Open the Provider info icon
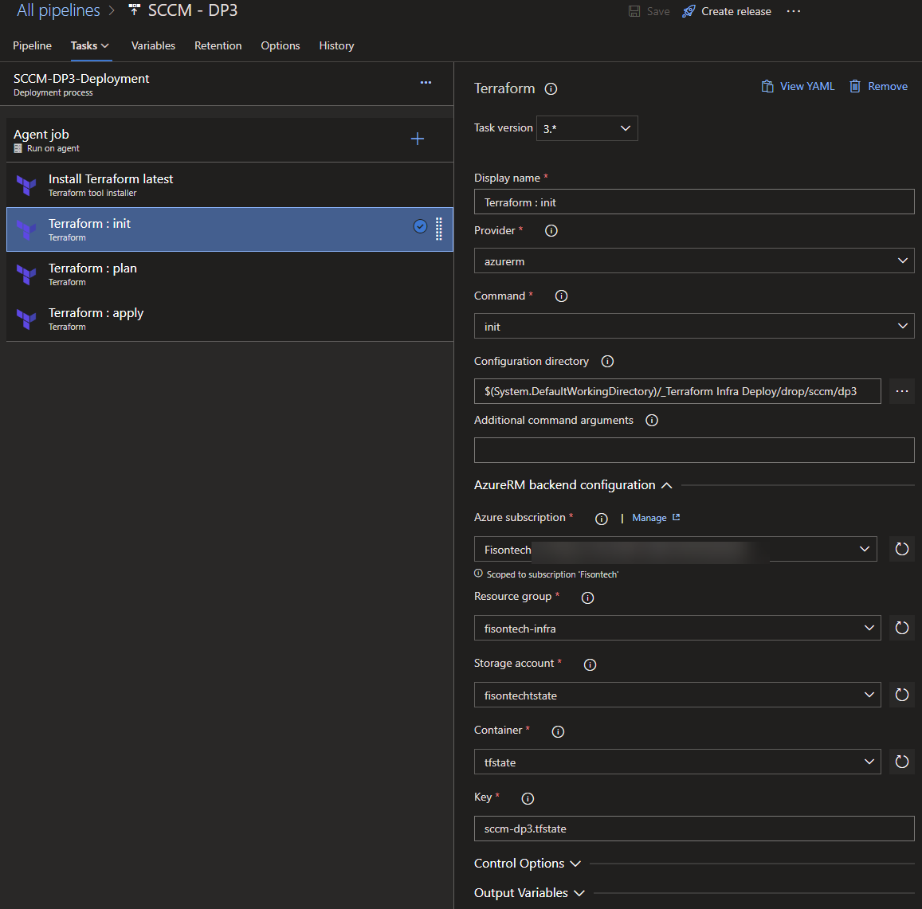Viewport: 922px width, 909px height. pos(551,230)
